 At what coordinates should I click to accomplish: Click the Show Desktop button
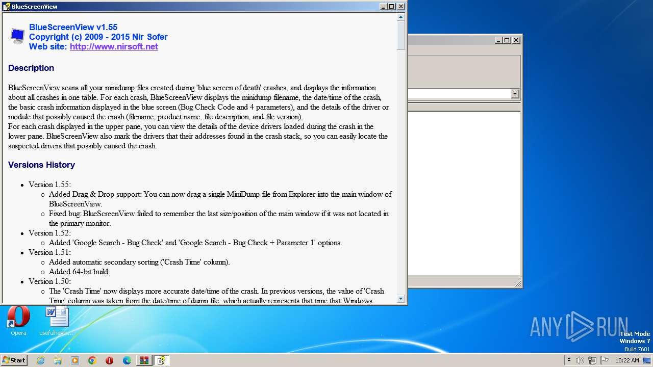point(647,360)
